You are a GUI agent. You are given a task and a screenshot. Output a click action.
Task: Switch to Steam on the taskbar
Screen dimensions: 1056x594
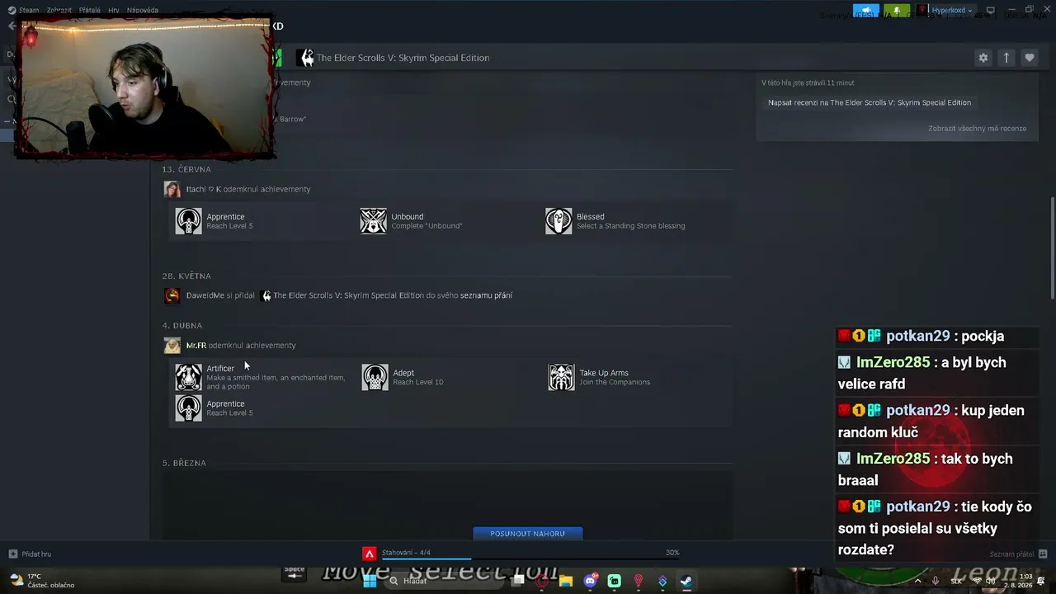coord(686,581)
